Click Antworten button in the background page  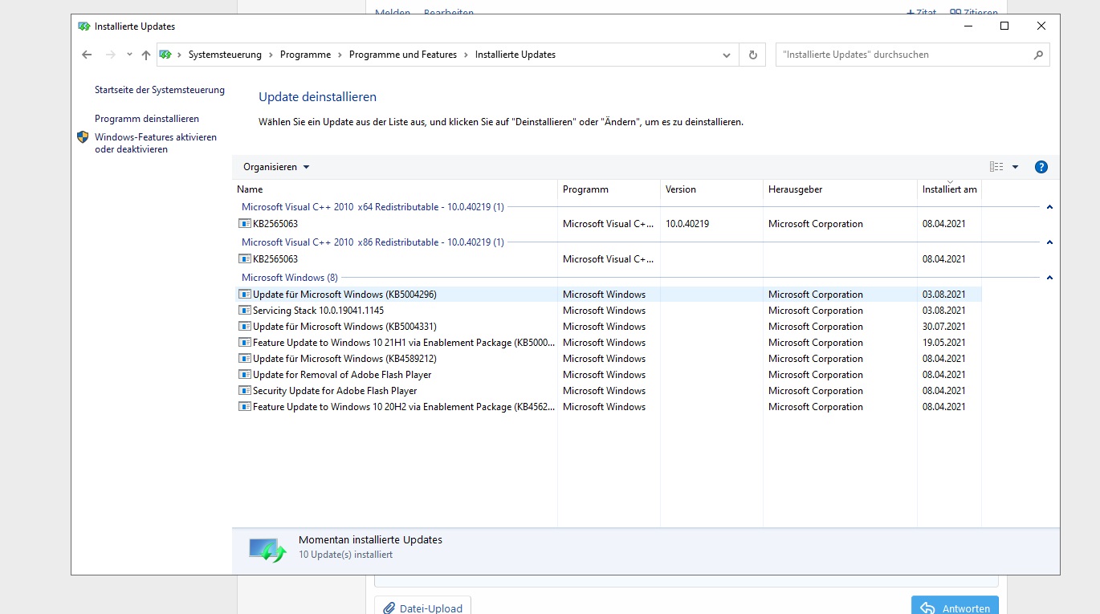coord(955,608)
